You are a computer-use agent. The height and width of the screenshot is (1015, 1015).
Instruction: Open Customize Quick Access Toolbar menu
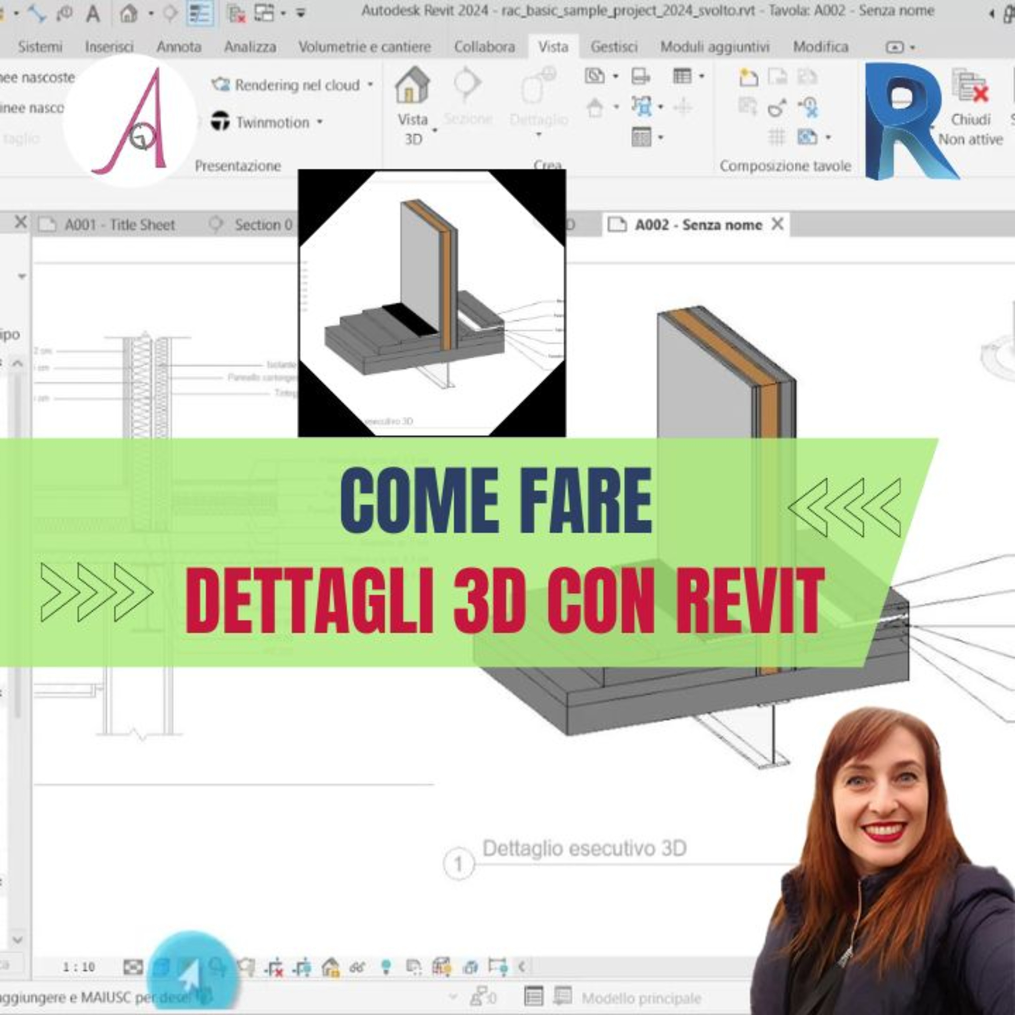301,13
